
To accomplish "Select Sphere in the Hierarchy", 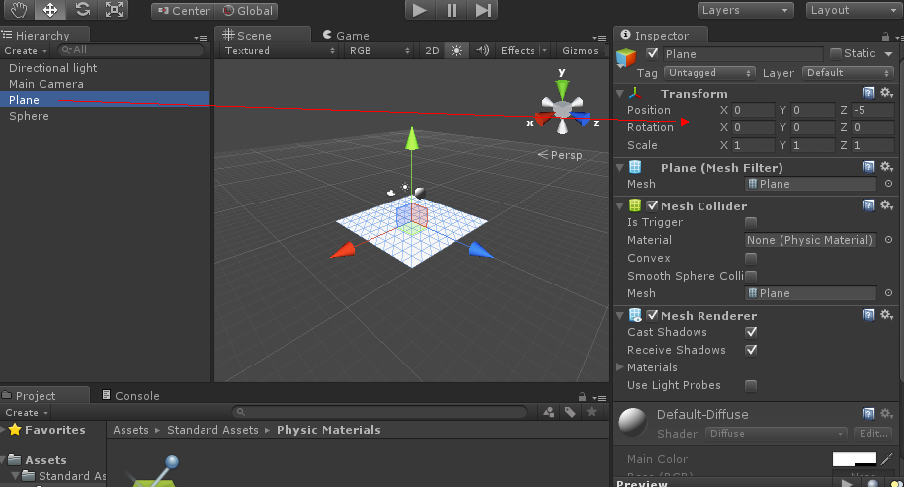I will pyautogui.click(x=30, y=116).
